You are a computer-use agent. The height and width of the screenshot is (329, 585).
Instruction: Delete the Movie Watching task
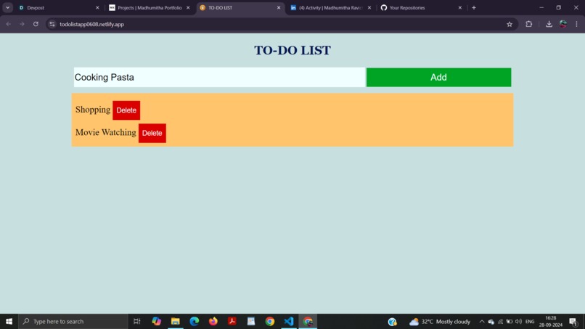tap(152, 133)
